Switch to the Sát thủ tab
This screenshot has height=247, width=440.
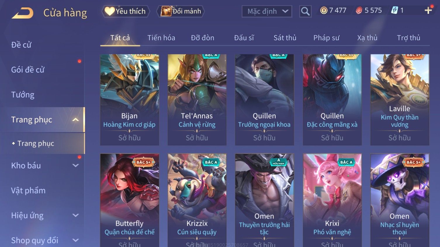click(x=285, y=38)
